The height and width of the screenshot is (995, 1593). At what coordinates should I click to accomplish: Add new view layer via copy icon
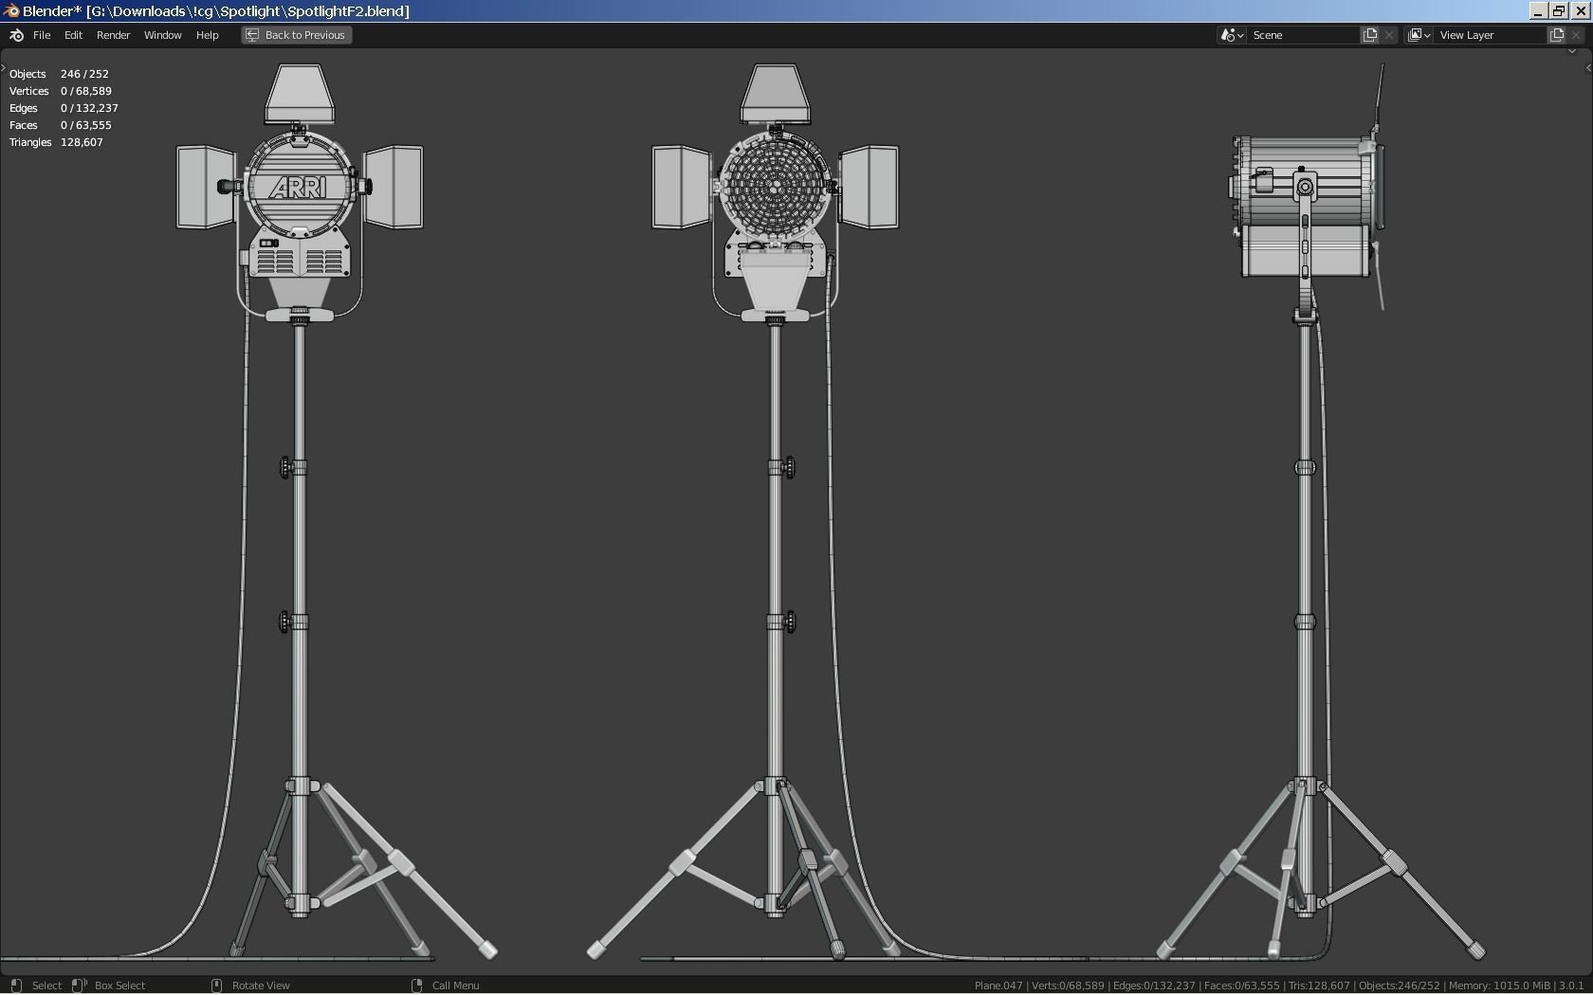pos(1557,35)
